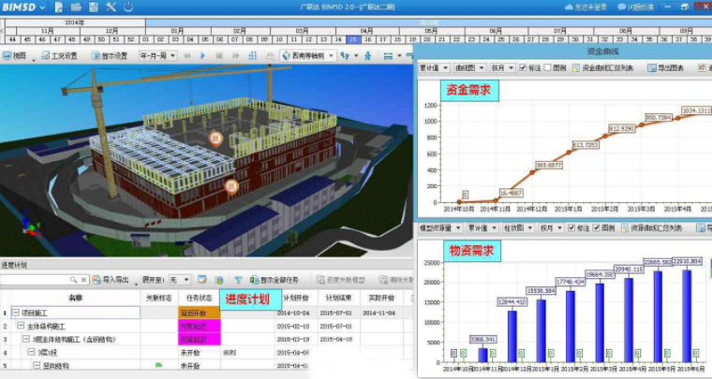
Task: Open 工况设置 settings
Action: (59, 56)
